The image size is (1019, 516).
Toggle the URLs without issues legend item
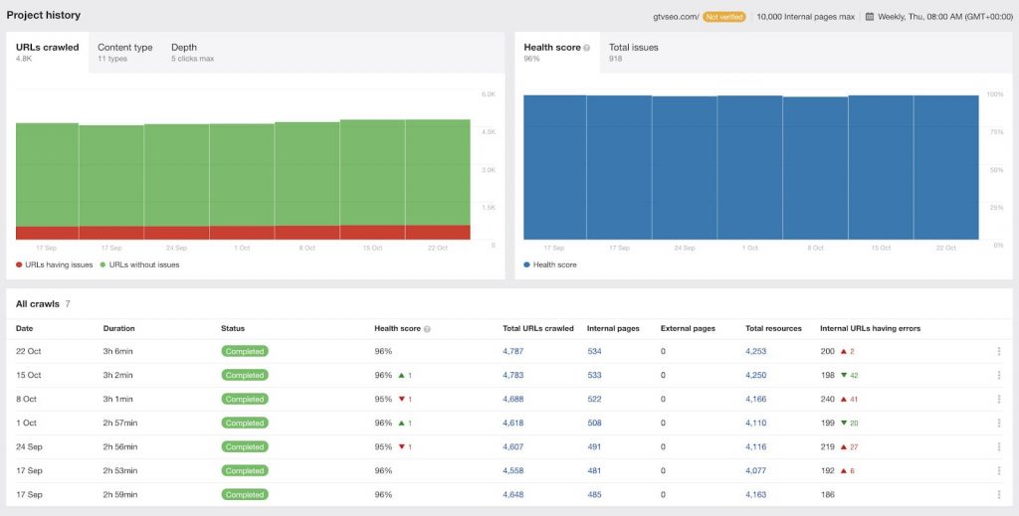(139, 264)
